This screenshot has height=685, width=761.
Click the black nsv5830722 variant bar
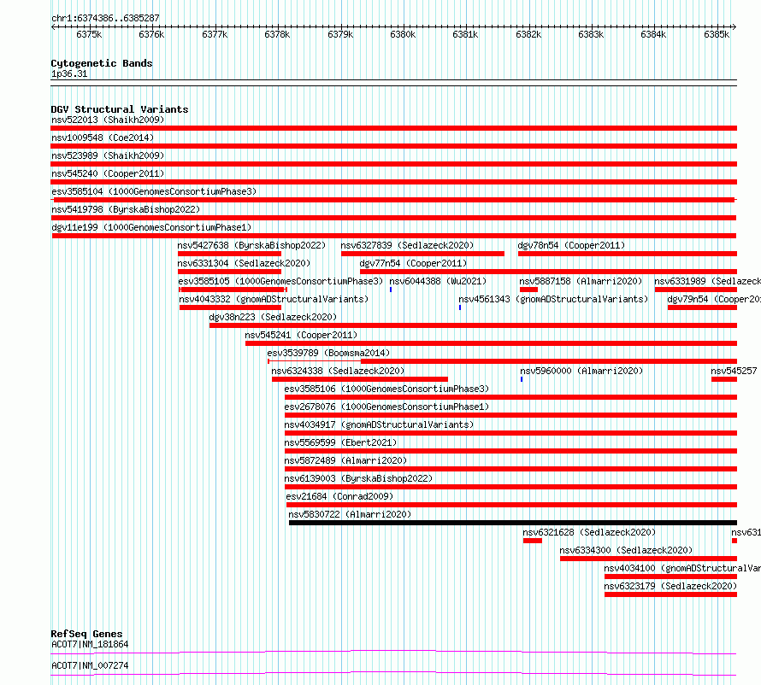513,523
